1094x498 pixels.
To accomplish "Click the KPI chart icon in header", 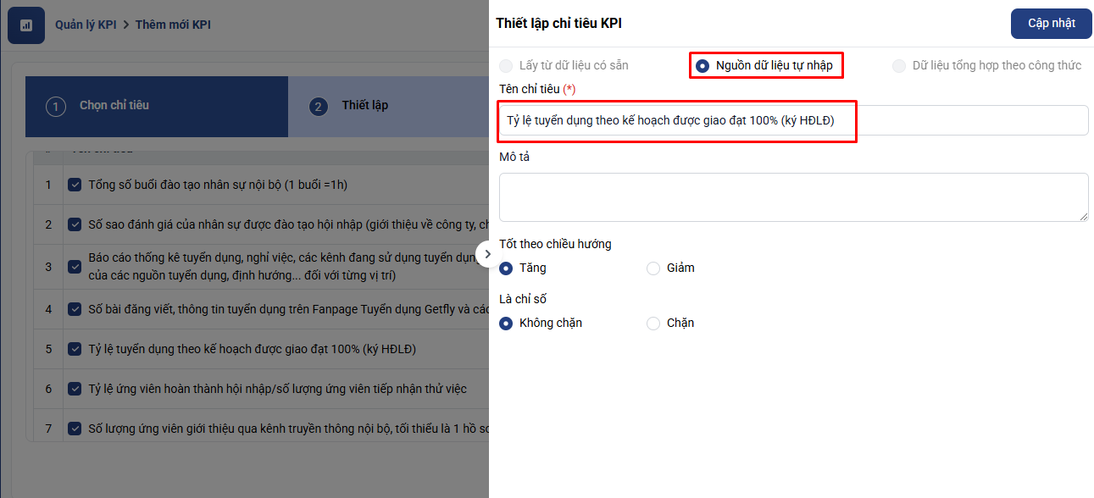I will 26,25.
